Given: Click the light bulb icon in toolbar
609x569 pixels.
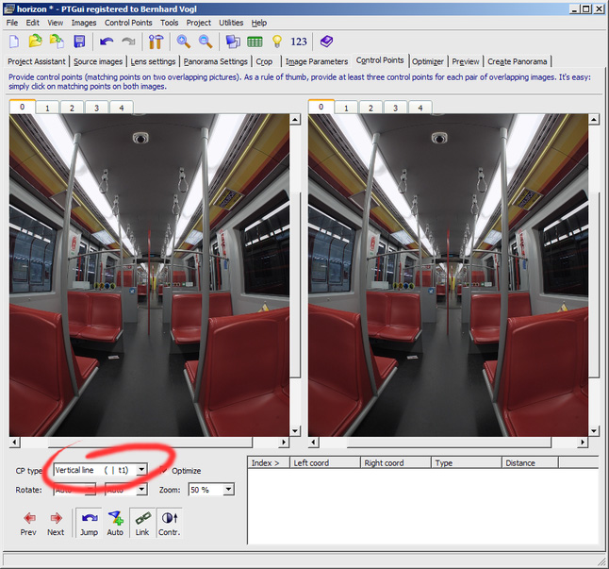Looking at the screenshot, I should [277, 42].
